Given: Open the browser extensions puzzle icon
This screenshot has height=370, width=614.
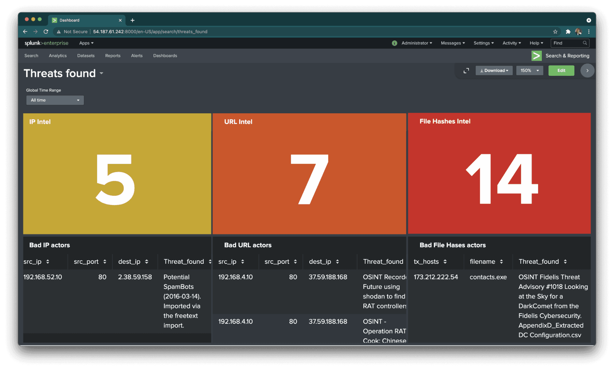Looking at the screenshot, I should point(568,32).
